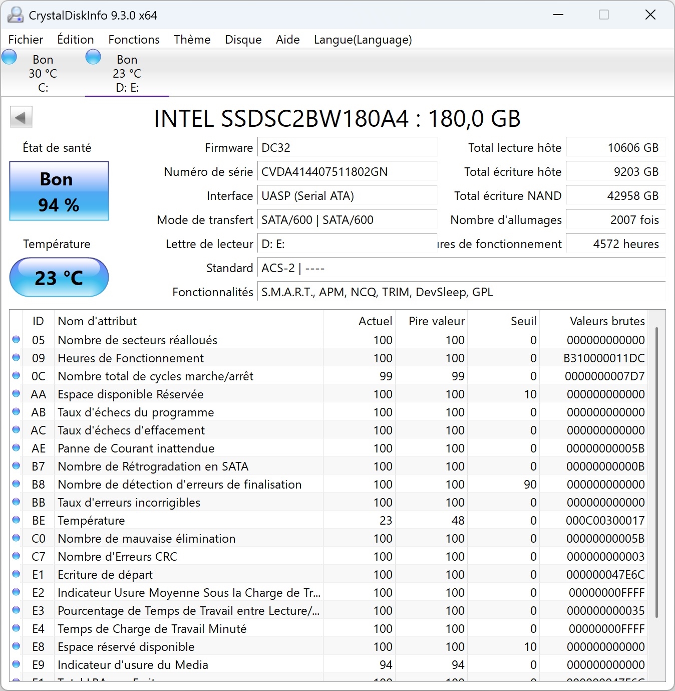The image size is (675, 691).
Task: Click status dot for attribute E9 row
Action: tap(16, 664)
